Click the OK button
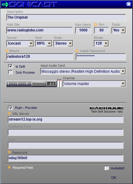 (x=114, y=177)
